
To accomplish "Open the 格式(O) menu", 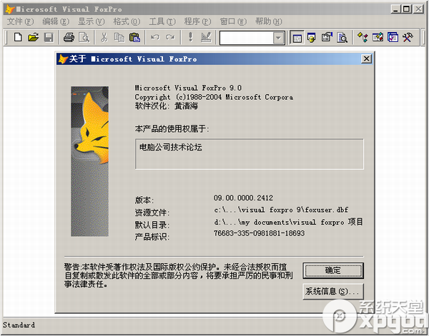I will click(x=127, y=21).
